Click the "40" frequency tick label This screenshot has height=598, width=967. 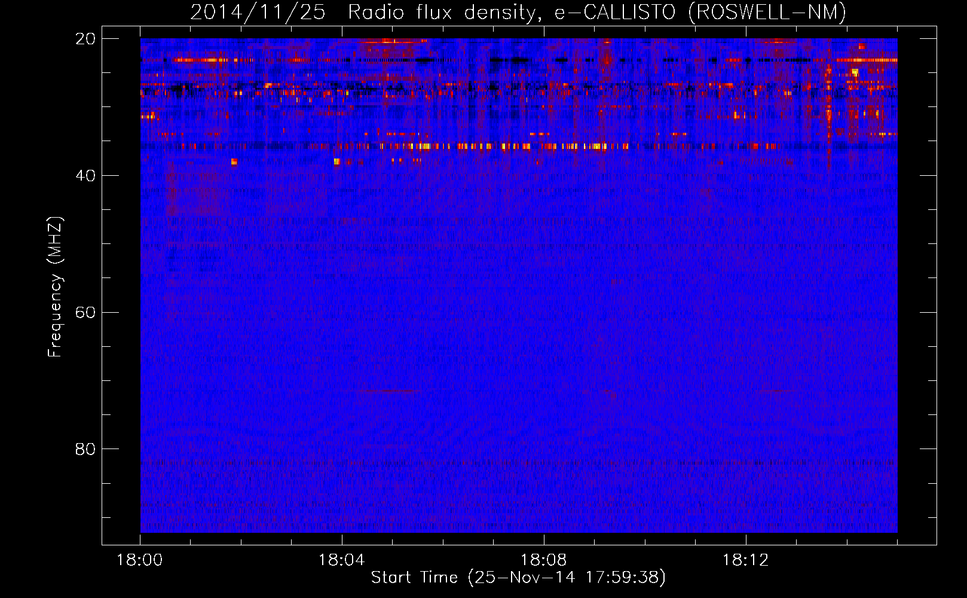coord(85,176)
